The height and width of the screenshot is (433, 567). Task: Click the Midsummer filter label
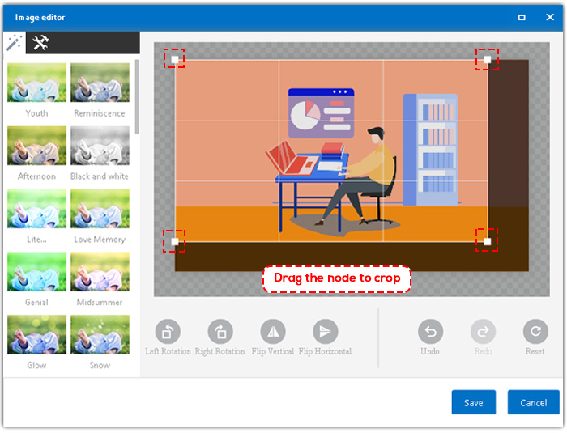pos(100,302)
